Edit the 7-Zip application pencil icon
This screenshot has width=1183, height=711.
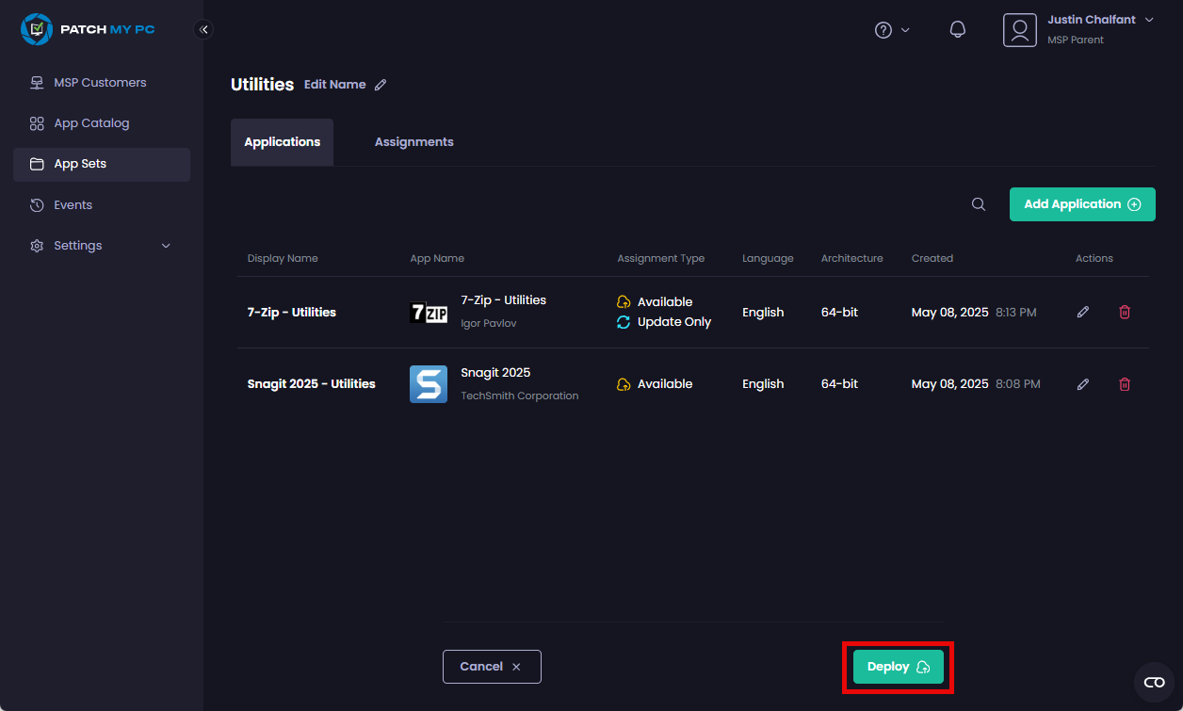tap(1083, 312)
